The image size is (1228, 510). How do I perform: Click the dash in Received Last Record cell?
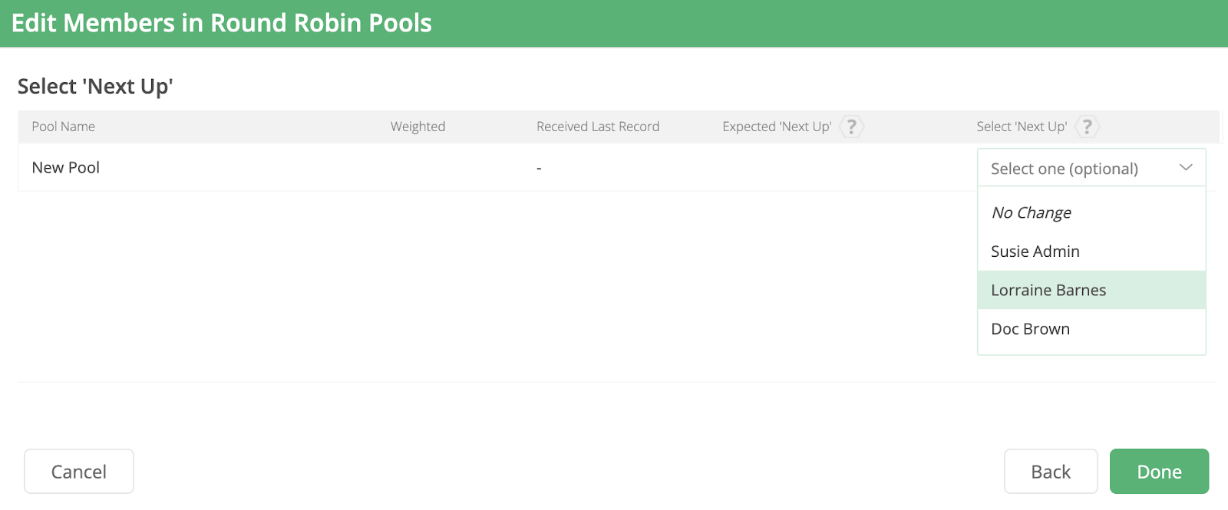click(x=539, y=168)
